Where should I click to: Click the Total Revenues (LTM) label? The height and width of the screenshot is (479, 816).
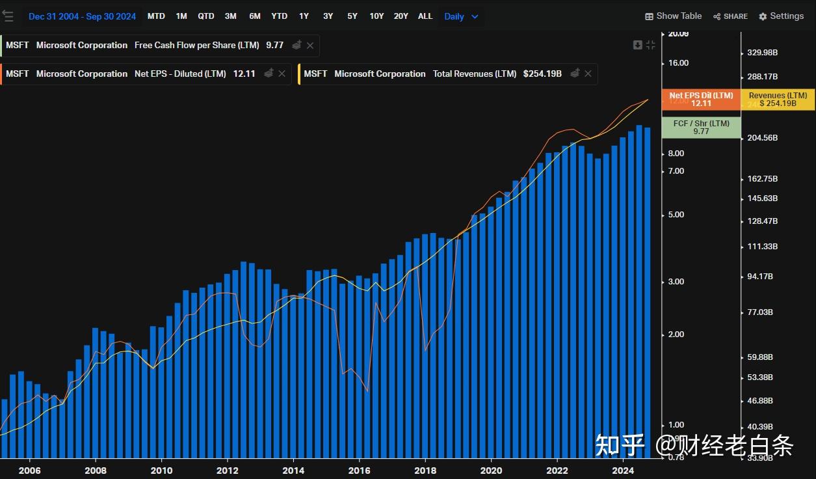pos(475,74)
